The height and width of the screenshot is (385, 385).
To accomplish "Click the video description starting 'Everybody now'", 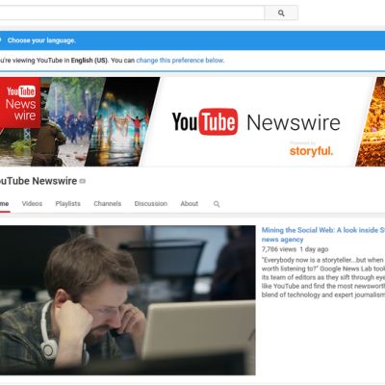I will (323, 277).
